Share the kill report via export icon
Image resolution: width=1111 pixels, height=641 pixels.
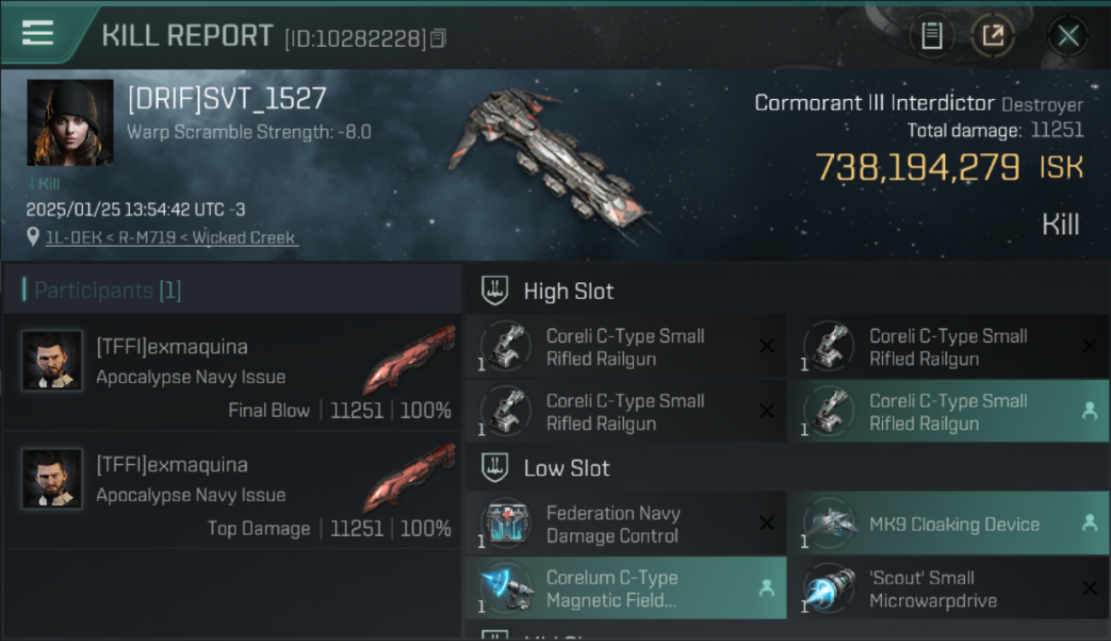pyautogui.click(x=993, y=36)
